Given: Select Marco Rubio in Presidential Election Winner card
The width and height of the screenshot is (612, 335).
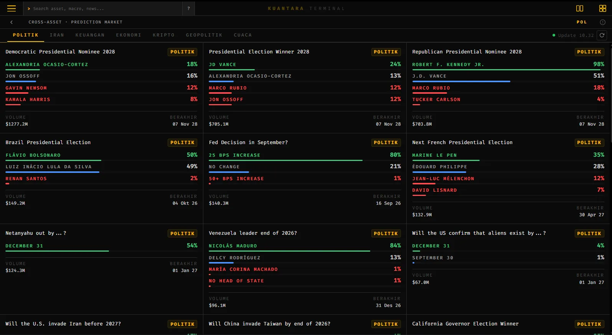Looking at the screenshot, I should click(x=305, y=88).
